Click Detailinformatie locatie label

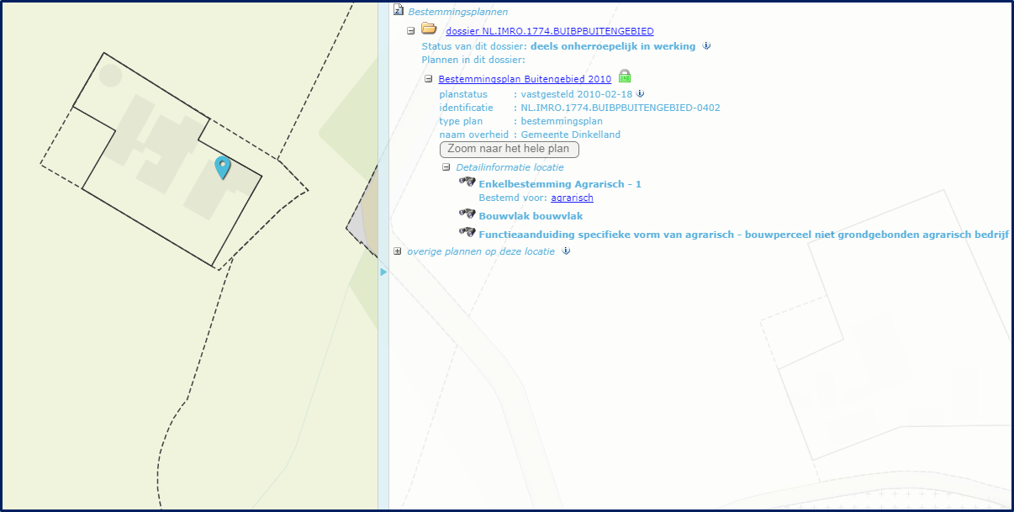510,167
